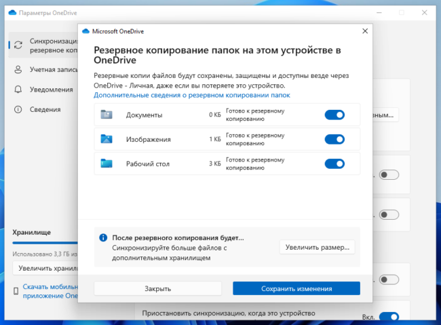Click the 3 КБ size for Рабочий стол

coord(215,164)
